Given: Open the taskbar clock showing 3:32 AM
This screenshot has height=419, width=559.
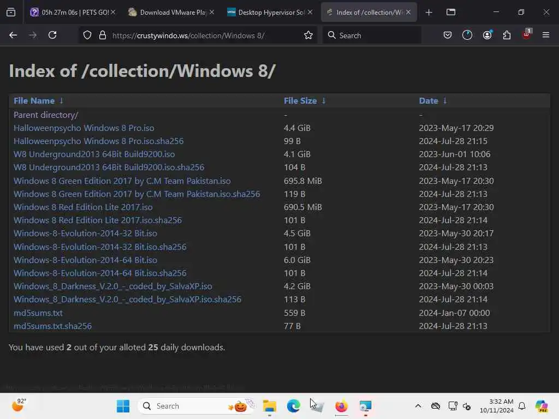Looking at the screenshot, I should [x=496, y=406].
